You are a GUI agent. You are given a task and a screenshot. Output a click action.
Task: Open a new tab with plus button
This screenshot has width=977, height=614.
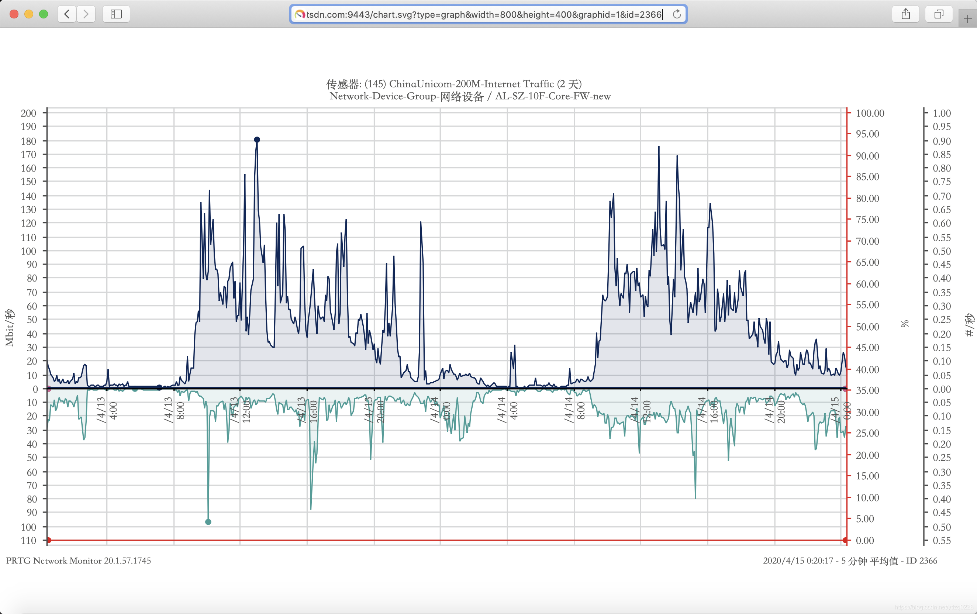968,19
